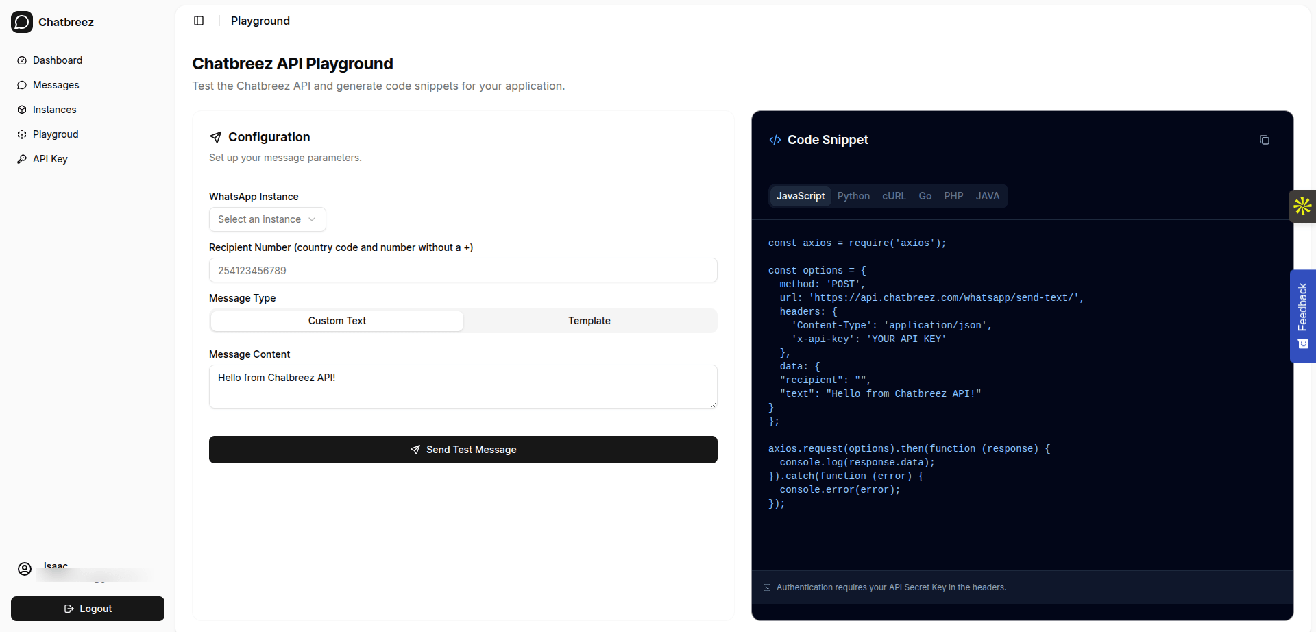
Task: Select the JavaScript code tab
Action: (x=801, y=196)
